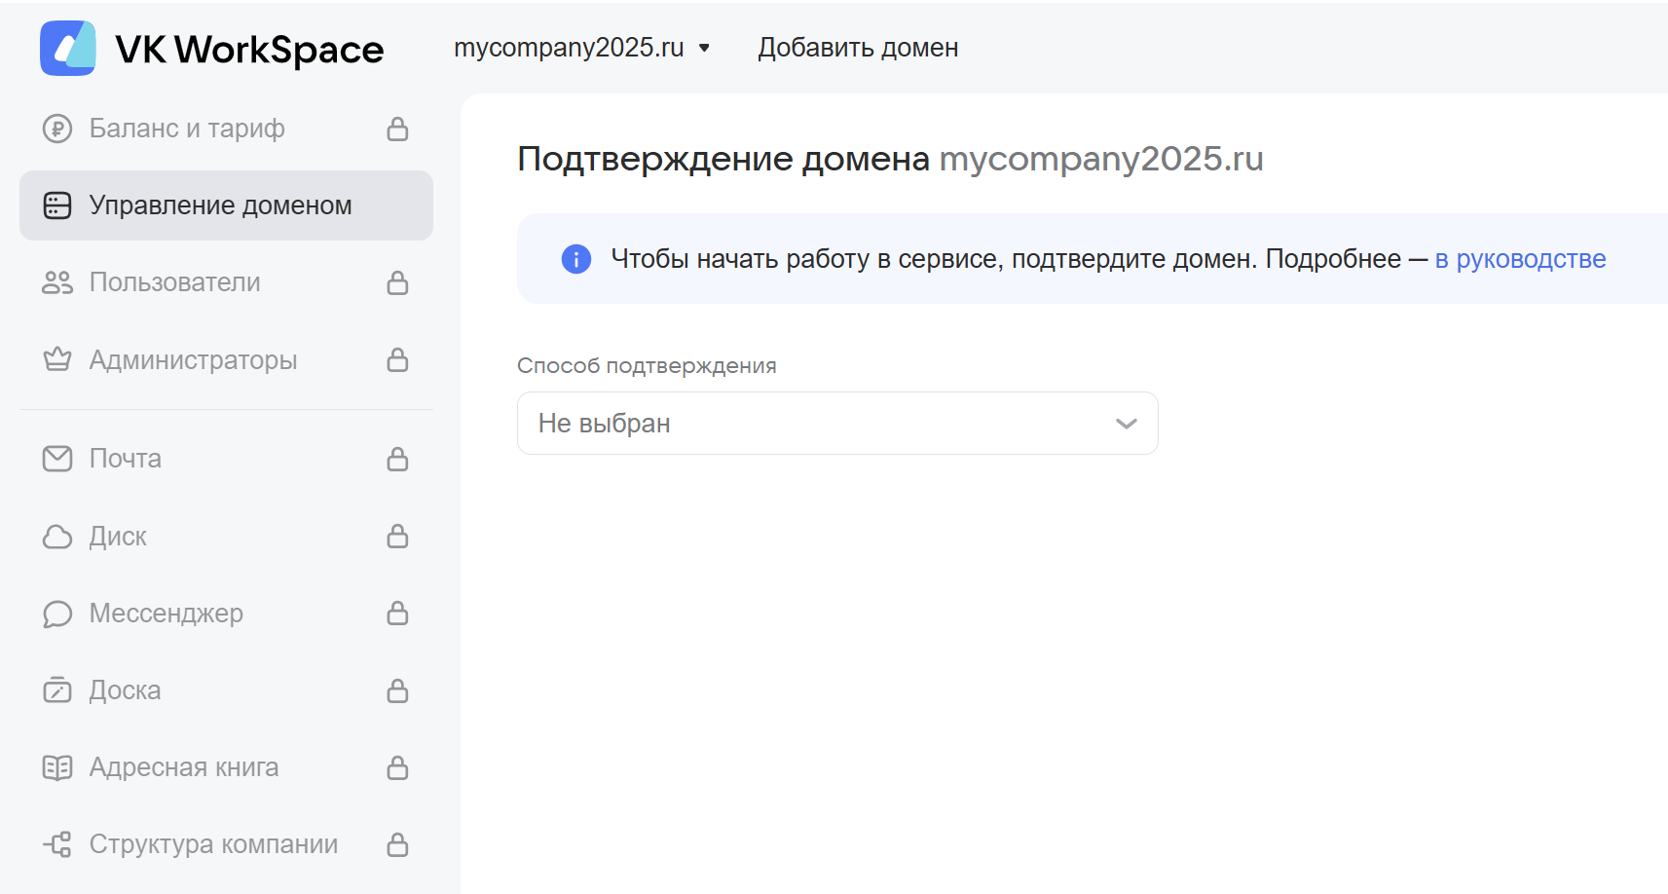The height and width of the screenshot is (894, 1668).
Task: Click the hierarchy icon for Структура компании
Action: coord(57,844)
